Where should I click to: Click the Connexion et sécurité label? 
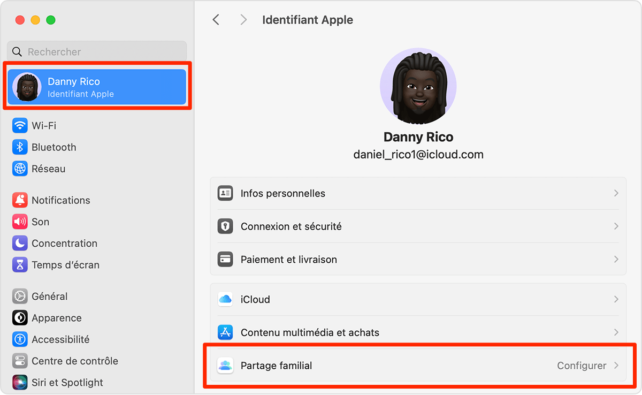(291, 226)
